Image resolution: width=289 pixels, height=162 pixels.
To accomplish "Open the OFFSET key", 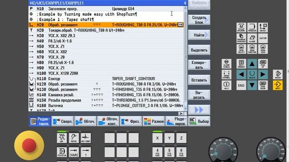I will 263,27.
